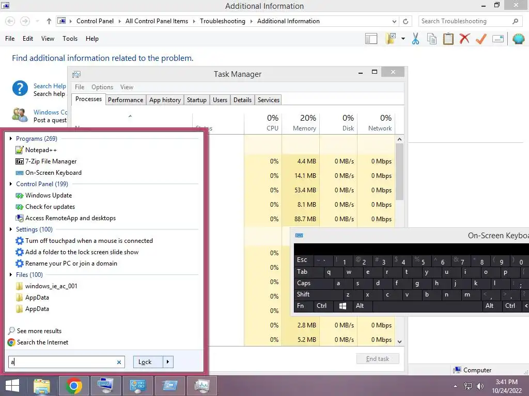Viewport: 529px width, 396px height.
Task: Sort by Memory column in Task Manager
Action: 301,123
